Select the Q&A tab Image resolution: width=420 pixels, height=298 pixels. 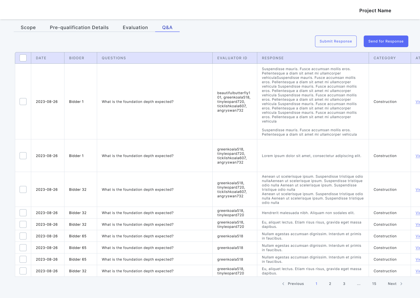167,27
